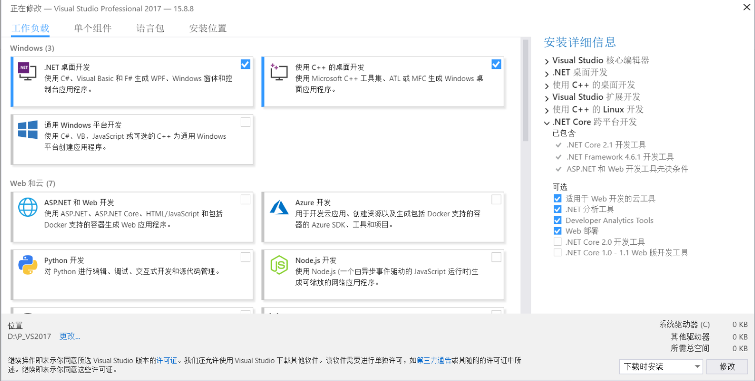Check .NET Core 2.0 开发工具 option
The width and height of the screenshot is (755, 381).
pos(557,242)
